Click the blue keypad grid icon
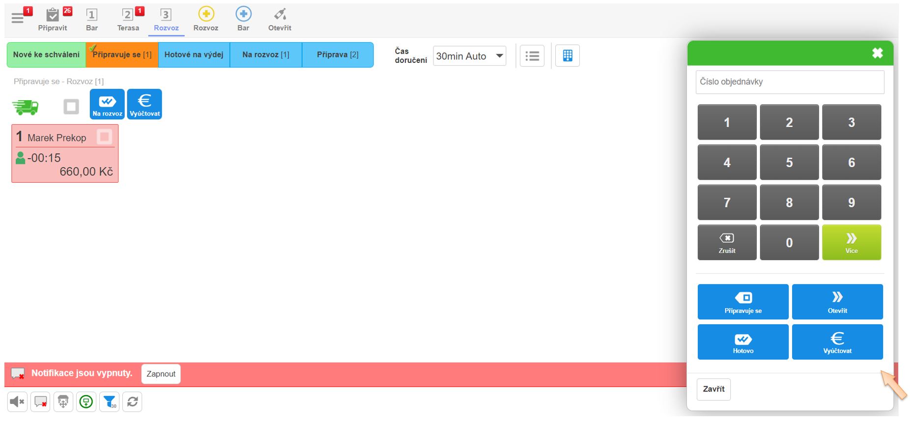910x428 pixels. (567, 56)
